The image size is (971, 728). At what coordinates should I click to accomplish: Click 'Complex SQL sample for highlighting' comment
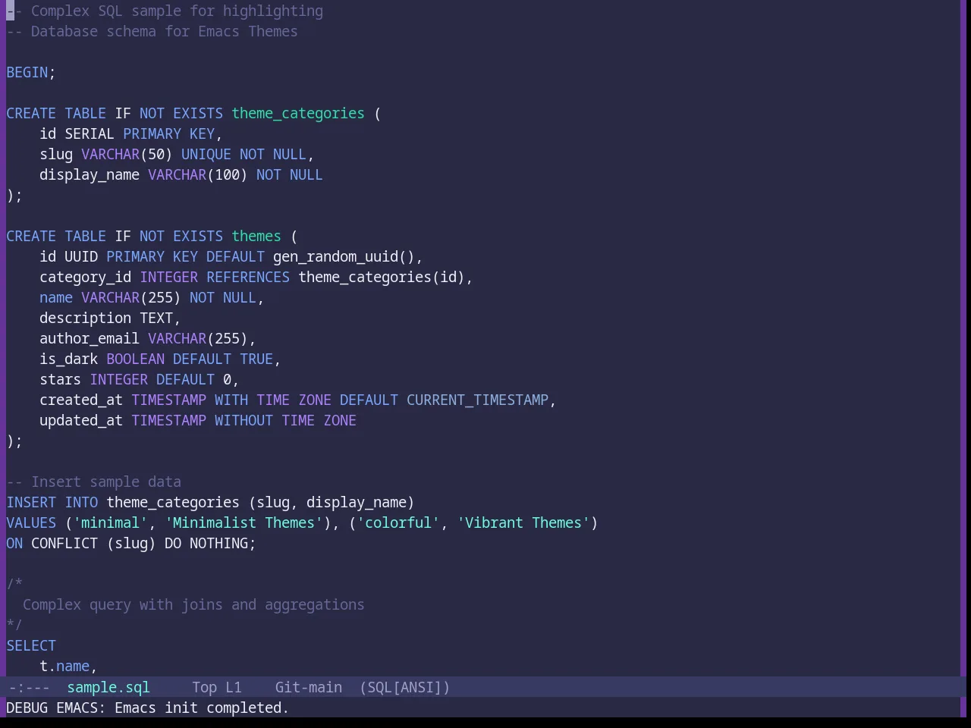[x=165, y=11]
